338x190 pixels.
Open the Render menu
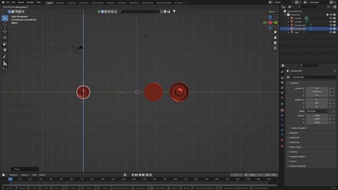pos(21,2)
